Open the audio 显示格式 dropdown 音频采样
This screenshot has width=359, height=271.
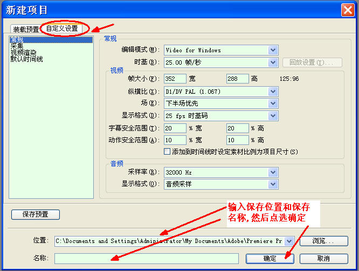pos(221,184)
